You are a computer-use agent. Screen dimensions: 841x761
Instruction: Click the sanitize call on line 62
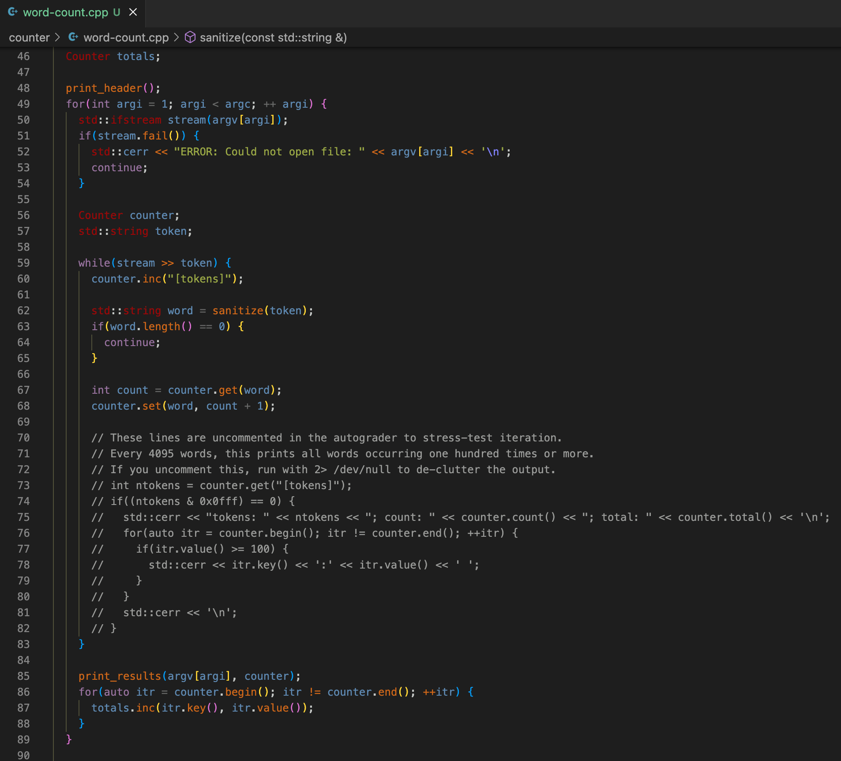coord(237,310)
